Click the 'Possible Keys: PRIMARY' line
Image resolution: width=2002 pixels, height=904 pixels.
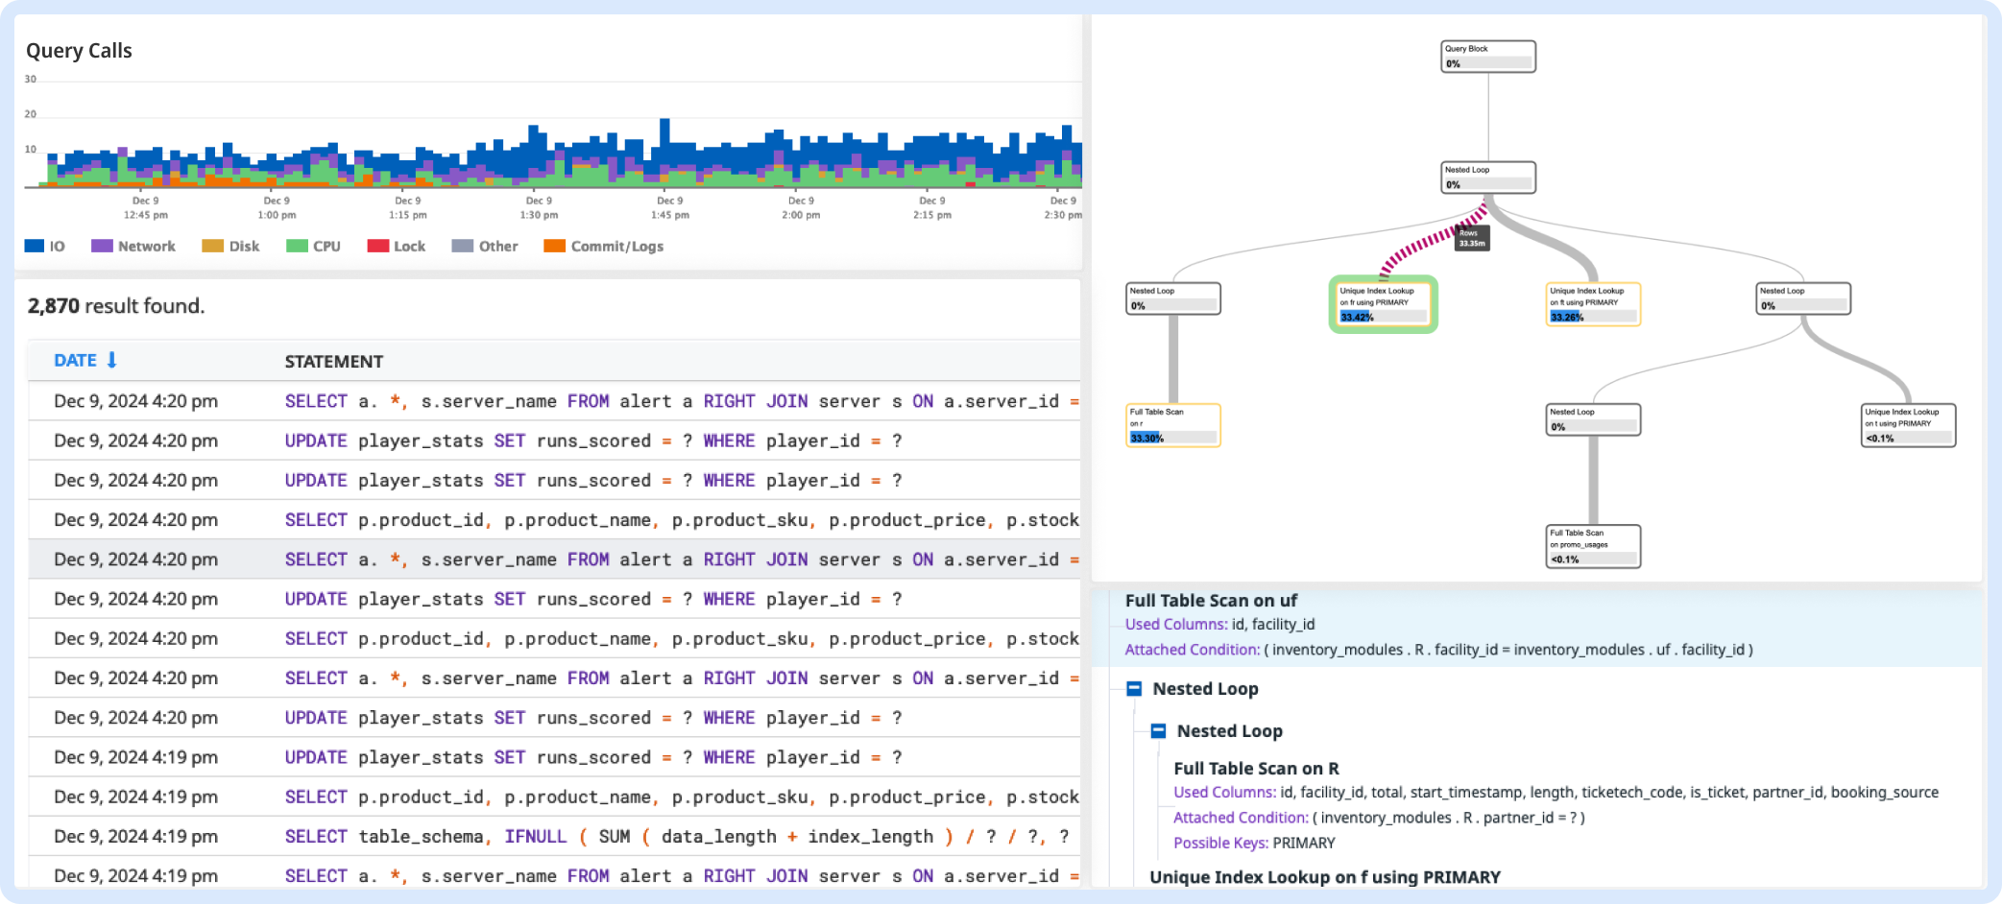pyautogui.click(x=1254, y=843)
